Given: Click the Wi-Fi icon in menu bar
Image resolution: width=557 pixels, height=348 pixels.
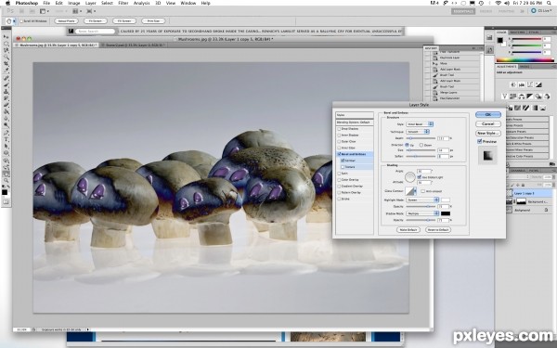Looking at the screenshot, I should pyautogui.click(x=498, y=3).
